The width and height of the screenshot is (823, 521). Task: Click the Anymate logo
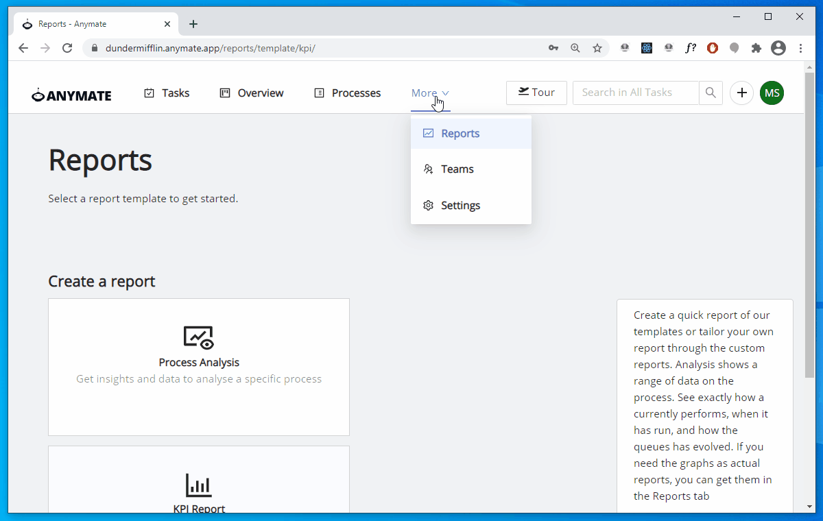(x=71, y=95)
